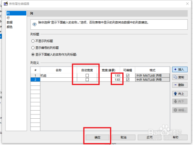
Task: Toggle 可编辑 checkbox for row 1
Action: [x=128, y=75]
